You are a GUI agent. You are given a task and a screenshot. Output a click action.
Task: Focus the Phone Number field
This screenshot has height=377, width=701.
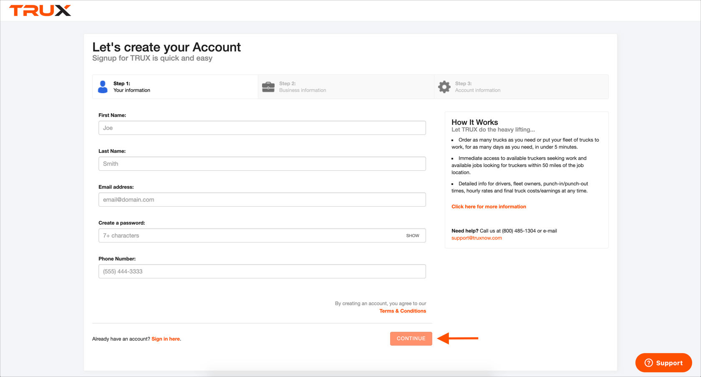click(x=262, y=271)
